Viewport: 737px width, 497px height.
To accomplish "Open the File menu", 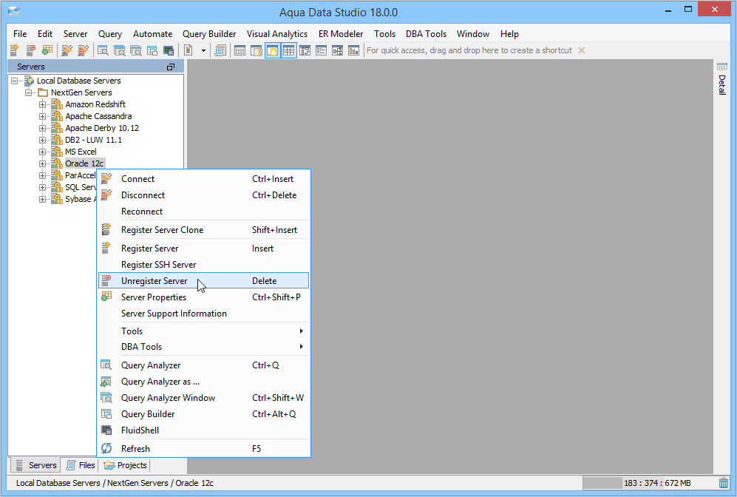I will pos(20,34).
